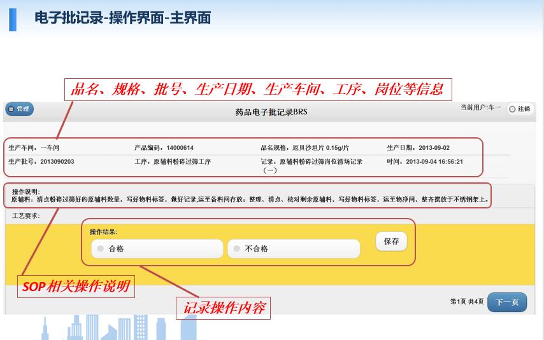
Task: Click the 管理 menu icon button
Action: [19, 109]
